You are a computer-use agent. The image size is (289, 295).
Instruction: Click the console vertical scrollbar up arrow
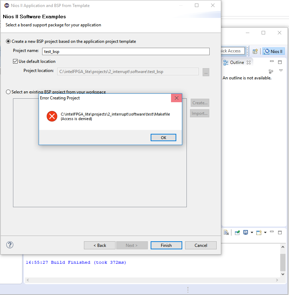283,247
